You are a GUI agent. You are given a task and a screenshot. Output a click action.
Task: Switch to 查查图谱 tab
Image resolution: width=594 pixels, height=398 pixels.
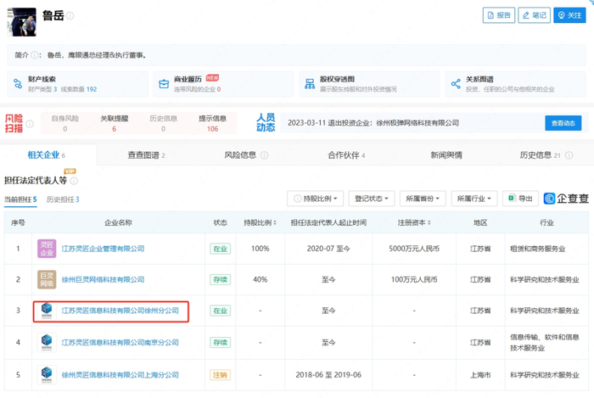146,155
